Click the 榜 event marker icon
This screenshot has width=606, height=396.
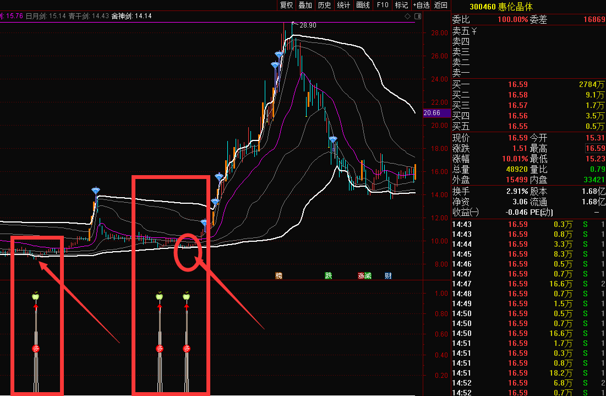pyautogui.click(x=279, y=275)
